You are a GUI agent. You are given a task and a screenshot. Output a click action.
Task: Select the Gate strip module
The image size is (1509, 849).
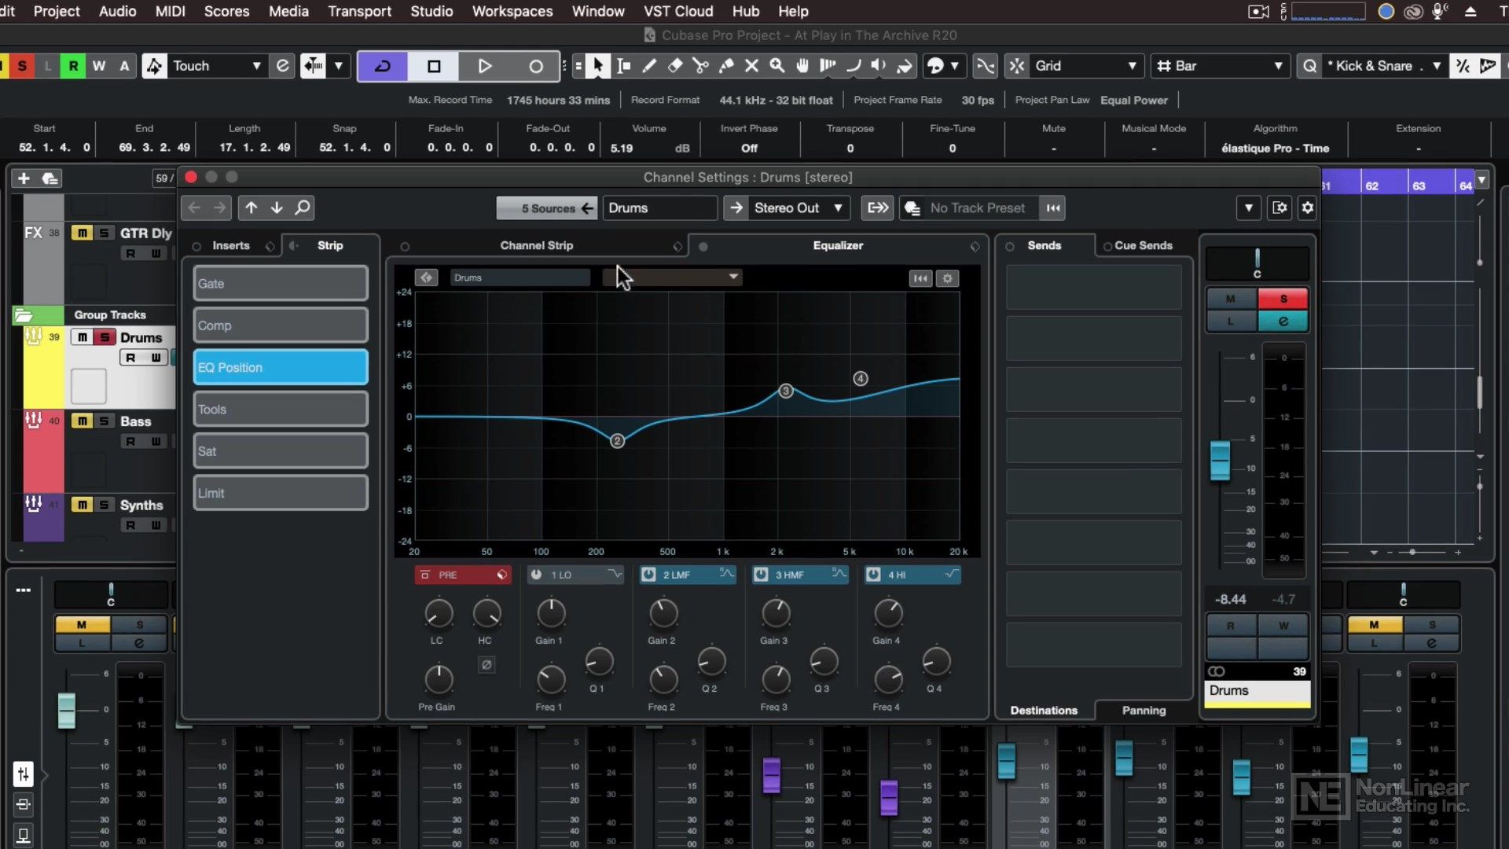[x=281, y=283]
